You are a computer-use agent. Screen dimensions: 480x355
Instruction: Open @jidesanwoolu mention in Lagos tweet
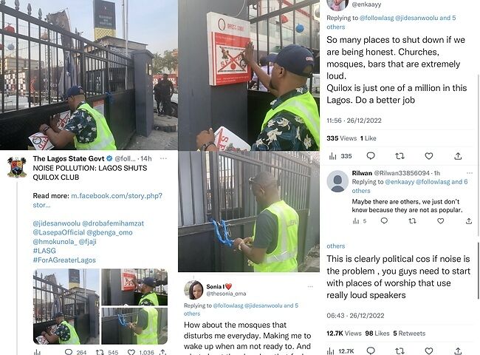tap(56, 223)
